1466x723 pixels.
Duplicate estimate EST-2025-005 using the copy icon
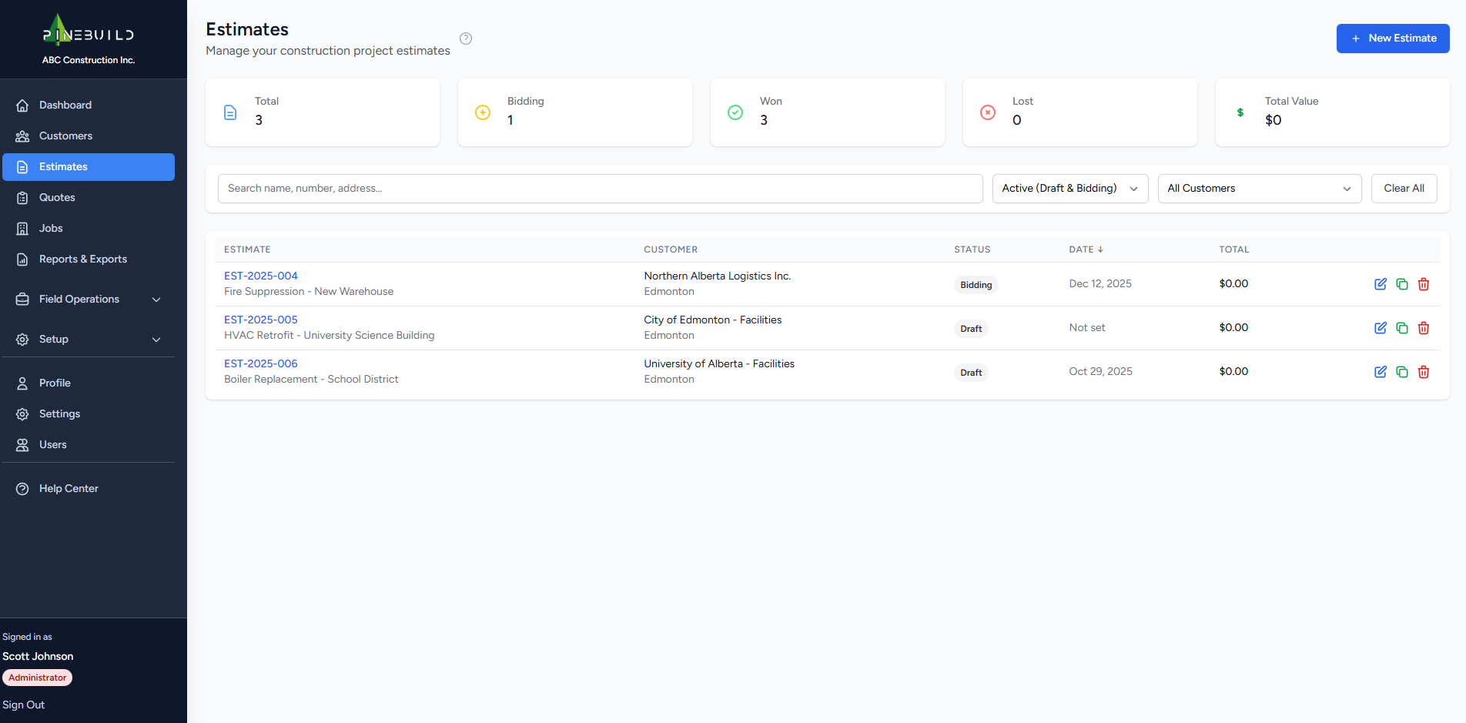(x=1401, y=328)
